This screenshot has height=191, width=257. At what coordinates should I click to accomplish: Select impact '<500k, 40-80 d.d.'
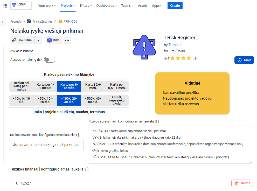tap(93, 100)
